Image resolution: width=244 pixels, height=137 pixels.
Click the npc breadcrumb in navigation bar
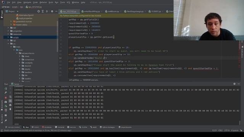coord(21,7)
